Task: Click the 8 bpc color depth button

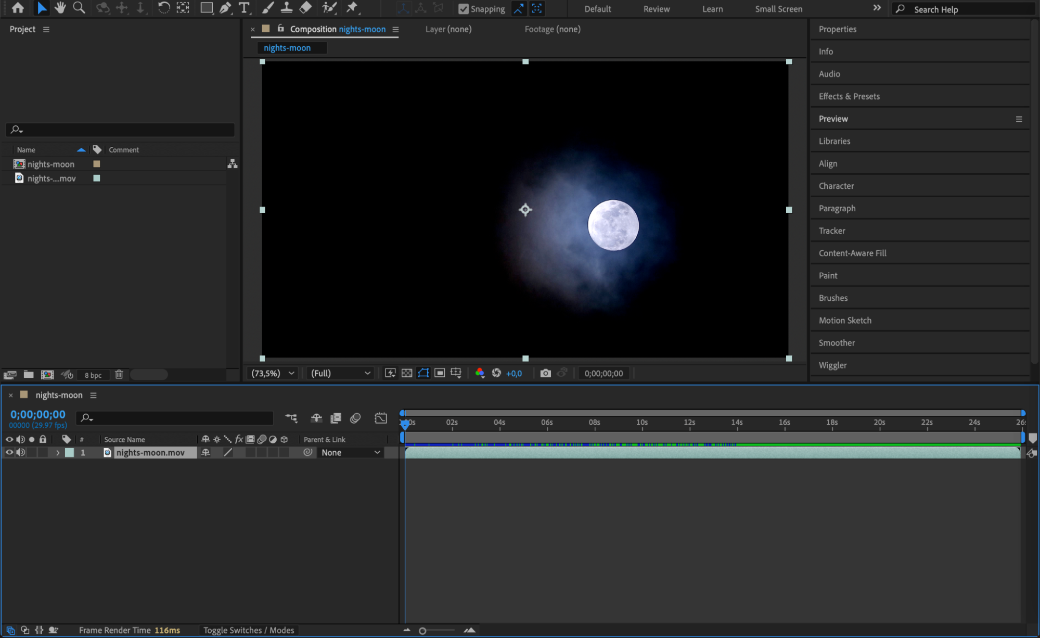Action: pos(93,375)
